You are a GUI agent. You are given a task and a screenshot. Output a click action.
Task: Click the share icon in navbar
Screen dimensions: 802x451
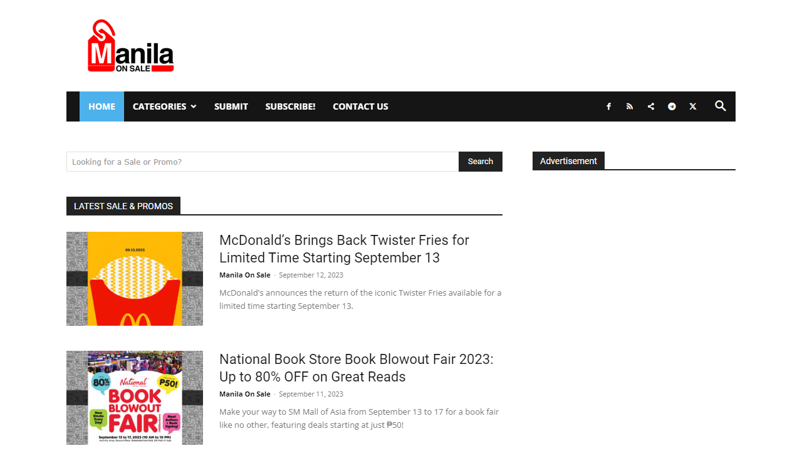coord(651,106)
